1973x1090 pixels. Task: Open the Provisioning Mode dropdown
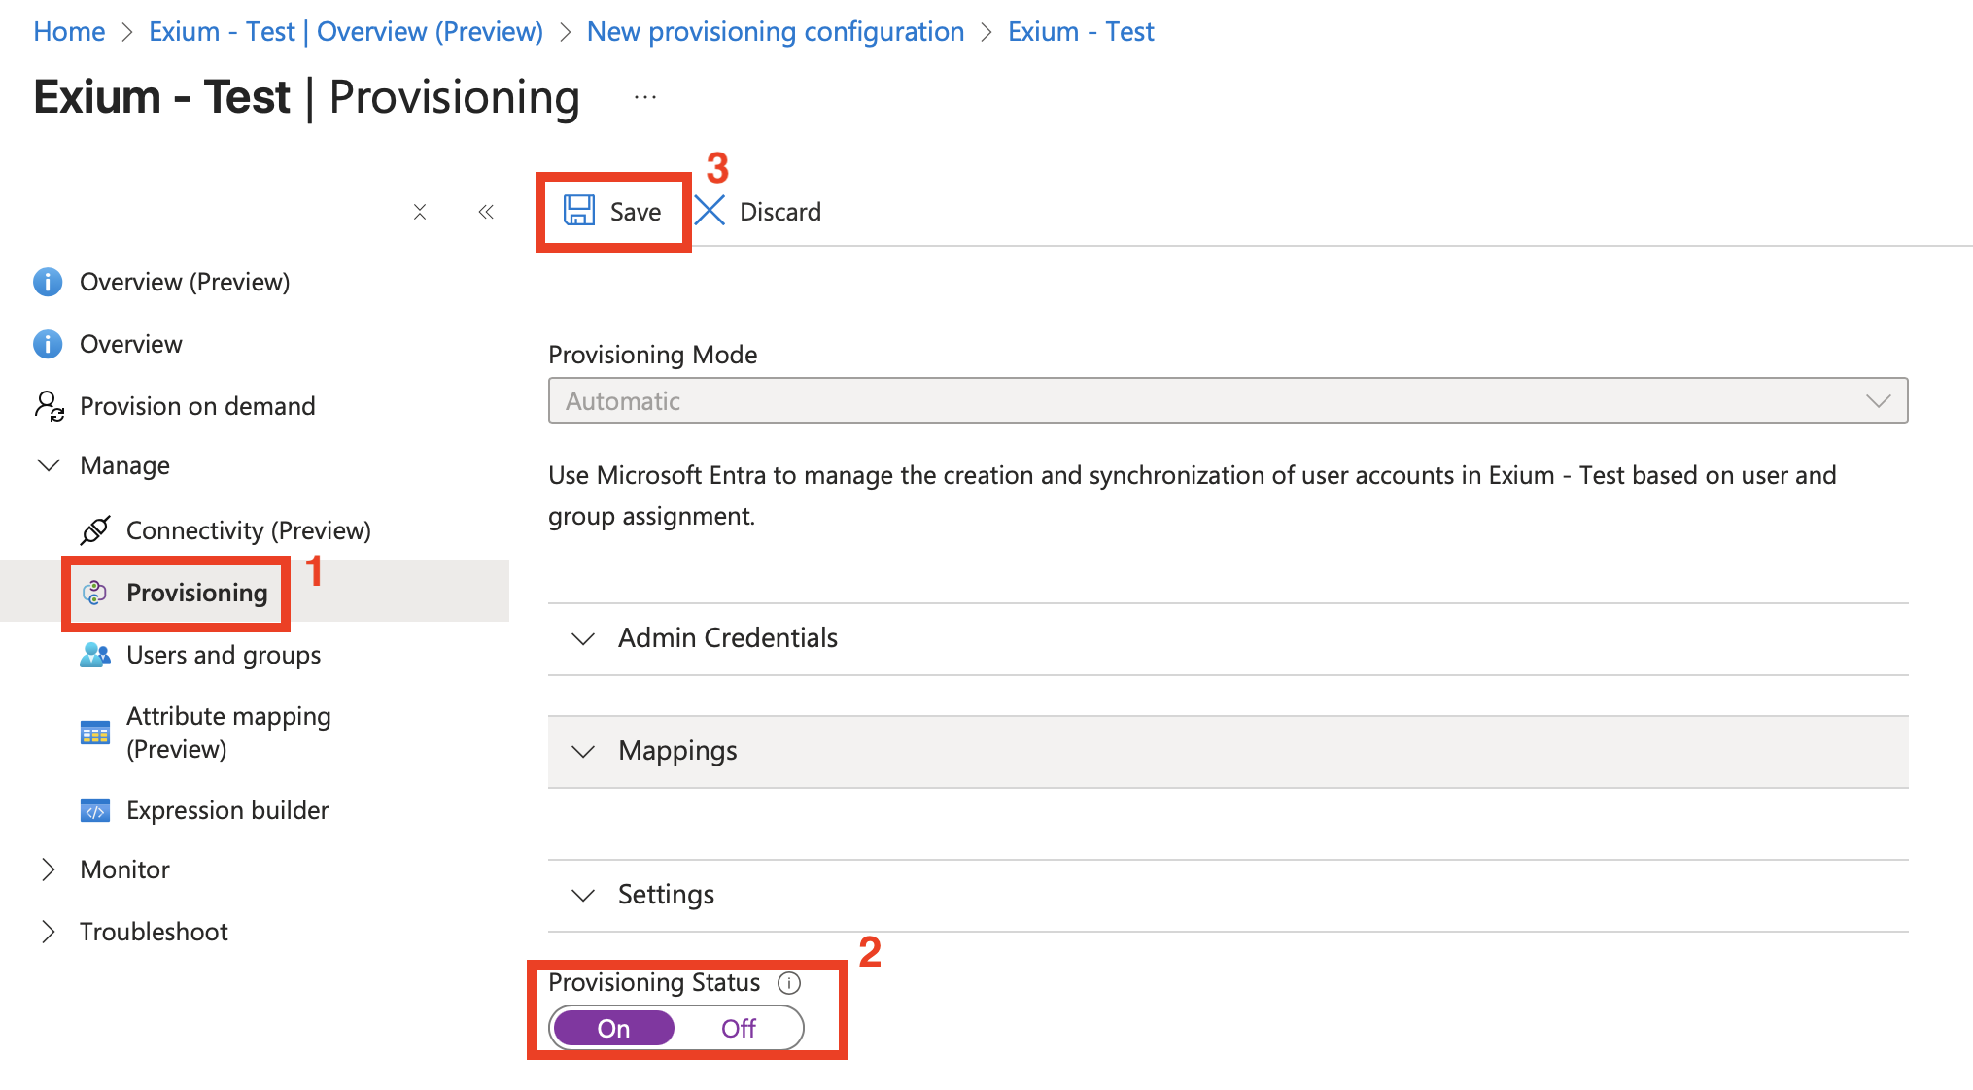pos(1227,400)
